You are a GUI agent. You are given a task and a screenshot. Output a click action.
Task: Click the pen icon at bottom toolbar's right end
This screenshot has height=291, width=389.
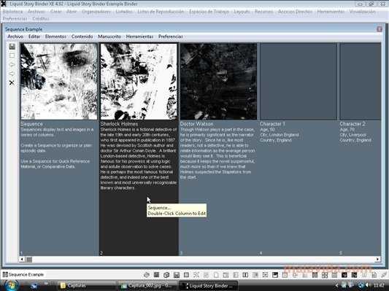pos(384,275)
